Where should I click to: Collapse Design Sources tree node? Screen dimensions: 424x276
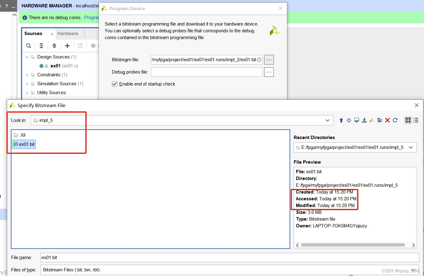(x=27, y=57)
